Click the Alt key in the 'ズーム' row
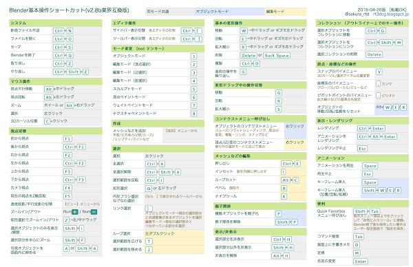413x267 pixels. 69,105
